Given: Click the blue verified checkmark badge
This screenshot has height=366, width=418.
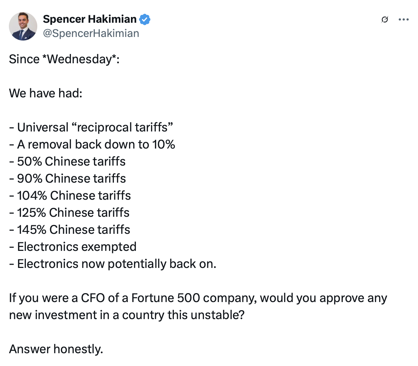Looking at the screenshot, I should point(145,20).
